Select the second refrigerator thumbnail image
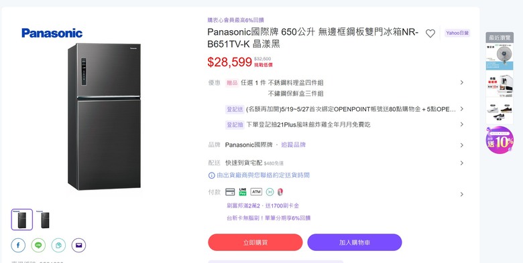The image size is (523, 263). click(45, 220)
